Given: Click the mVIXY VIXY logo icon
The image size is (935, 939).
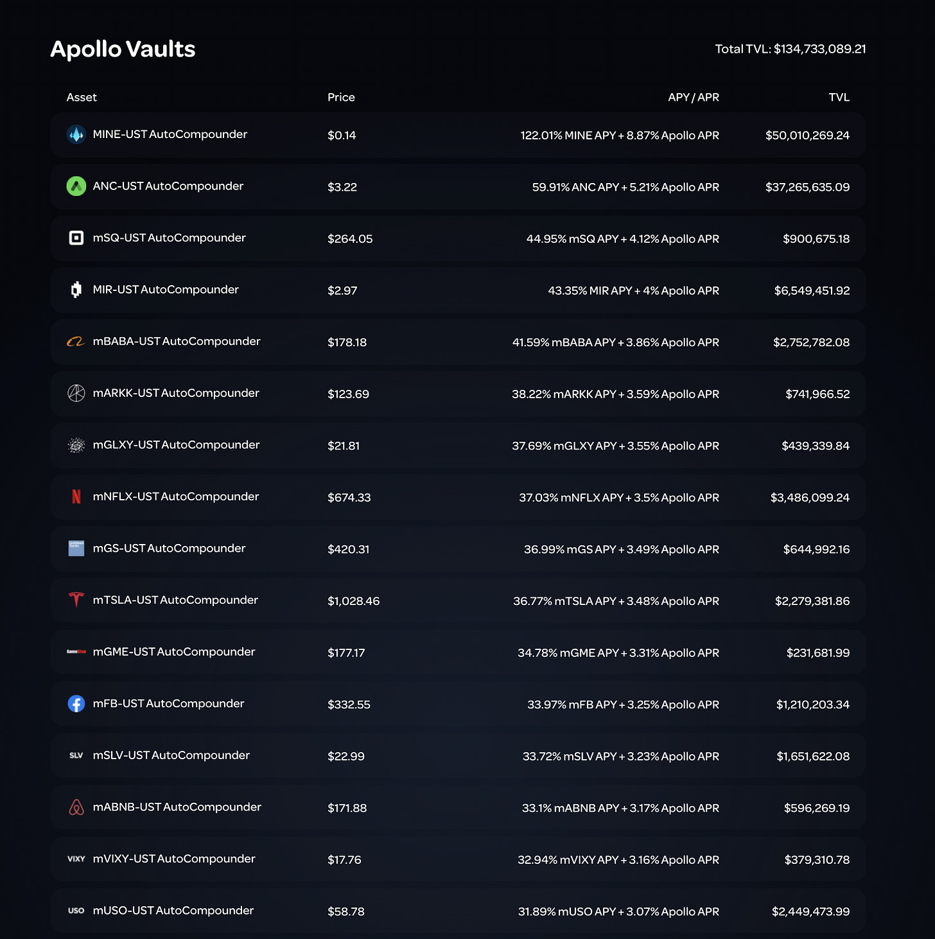Looking at the screenshot, I should pyautogui.click(x=76, y=859).
